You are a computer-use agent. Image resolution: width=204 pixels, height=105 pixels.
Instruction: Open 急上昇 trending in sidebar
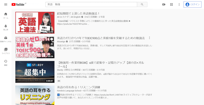(6, 27)
